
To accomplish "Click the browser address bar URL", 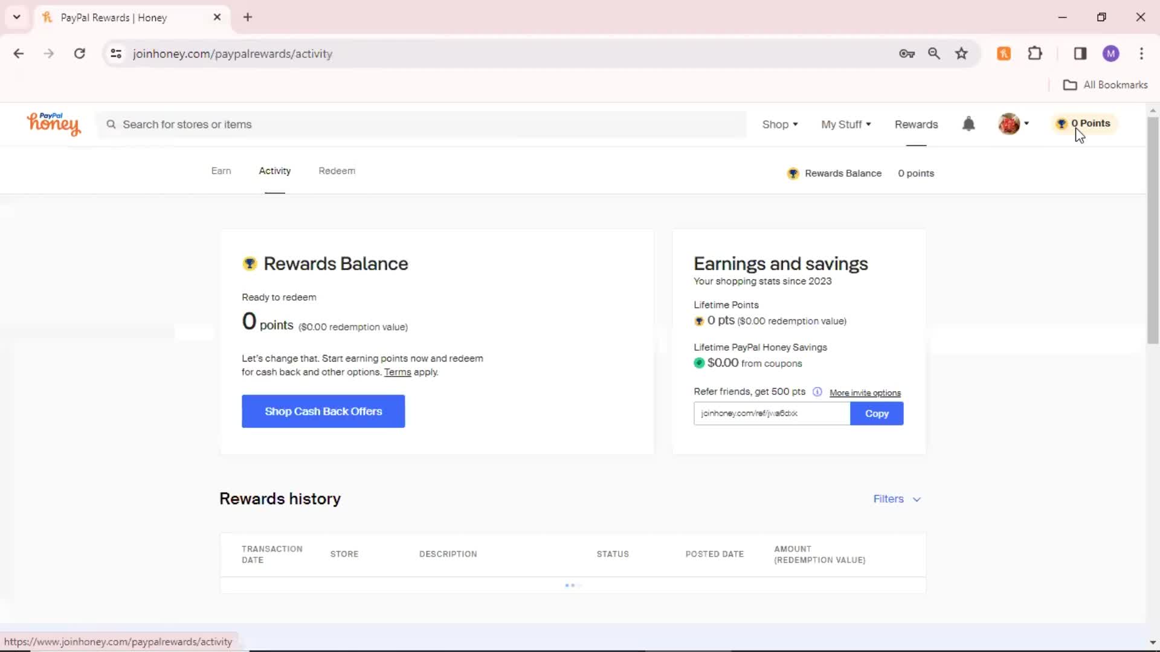I will tap(233, 54).
